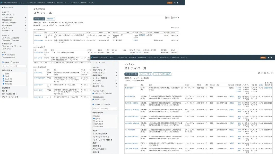Export CSV in the Strike list window

pyautogui.click(x=261, y=73)
